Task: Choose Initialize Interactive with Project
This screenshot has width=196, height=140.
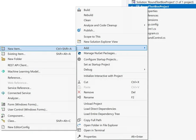Action: coord(103,76)
